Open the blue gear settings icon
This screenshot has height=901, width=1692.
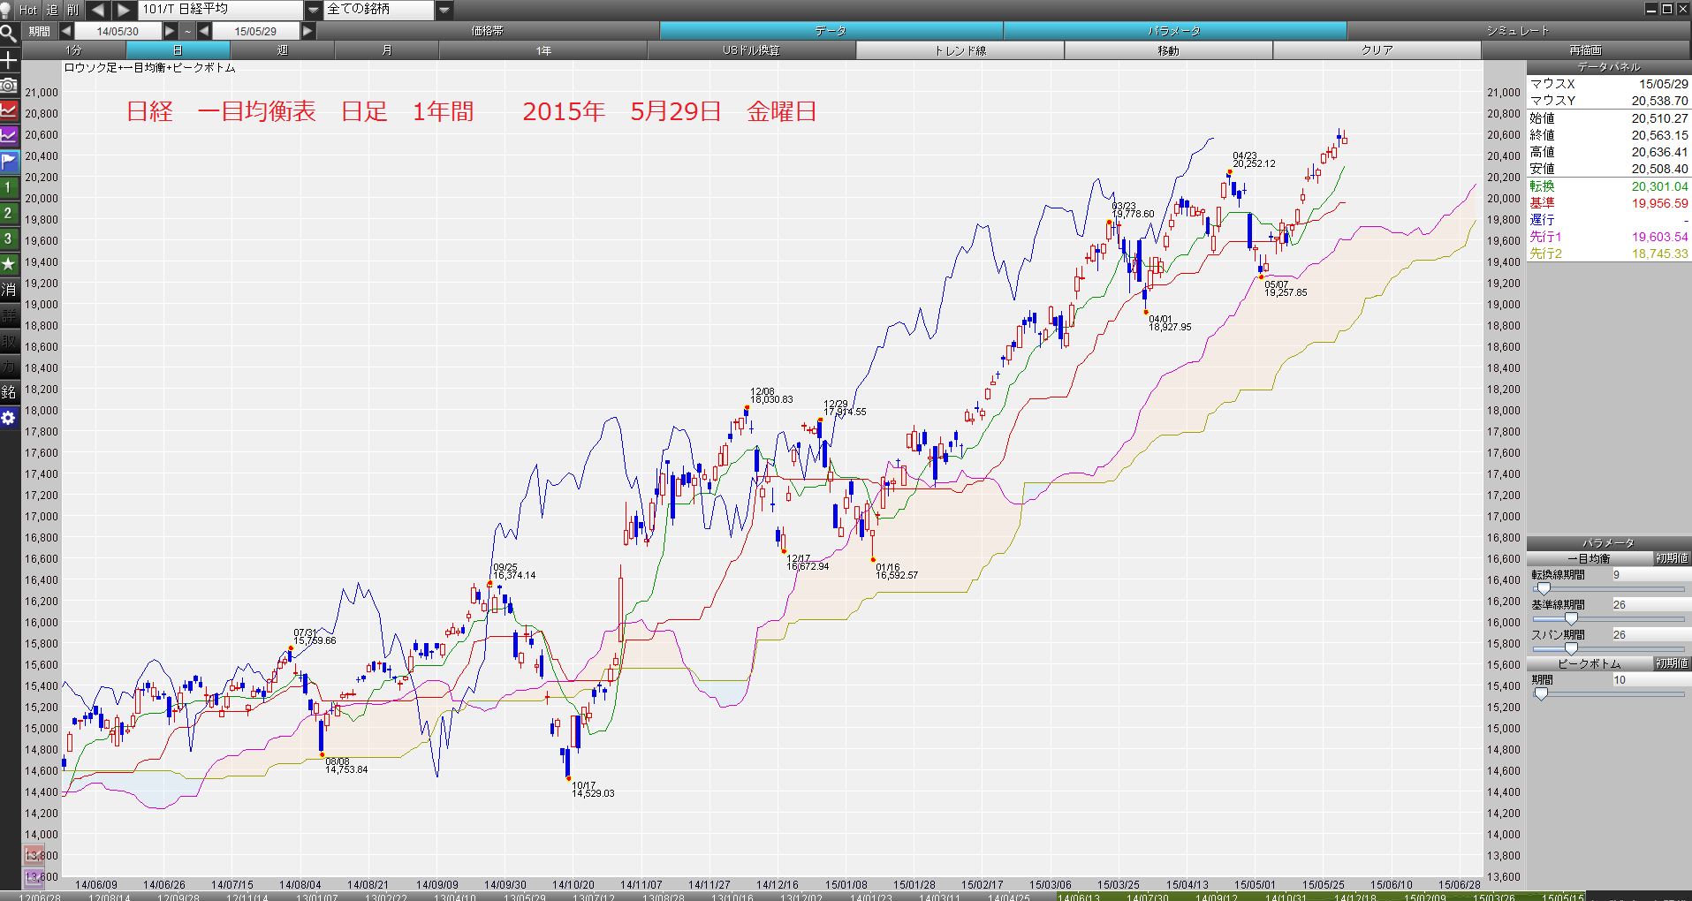(x=9, y=418)
